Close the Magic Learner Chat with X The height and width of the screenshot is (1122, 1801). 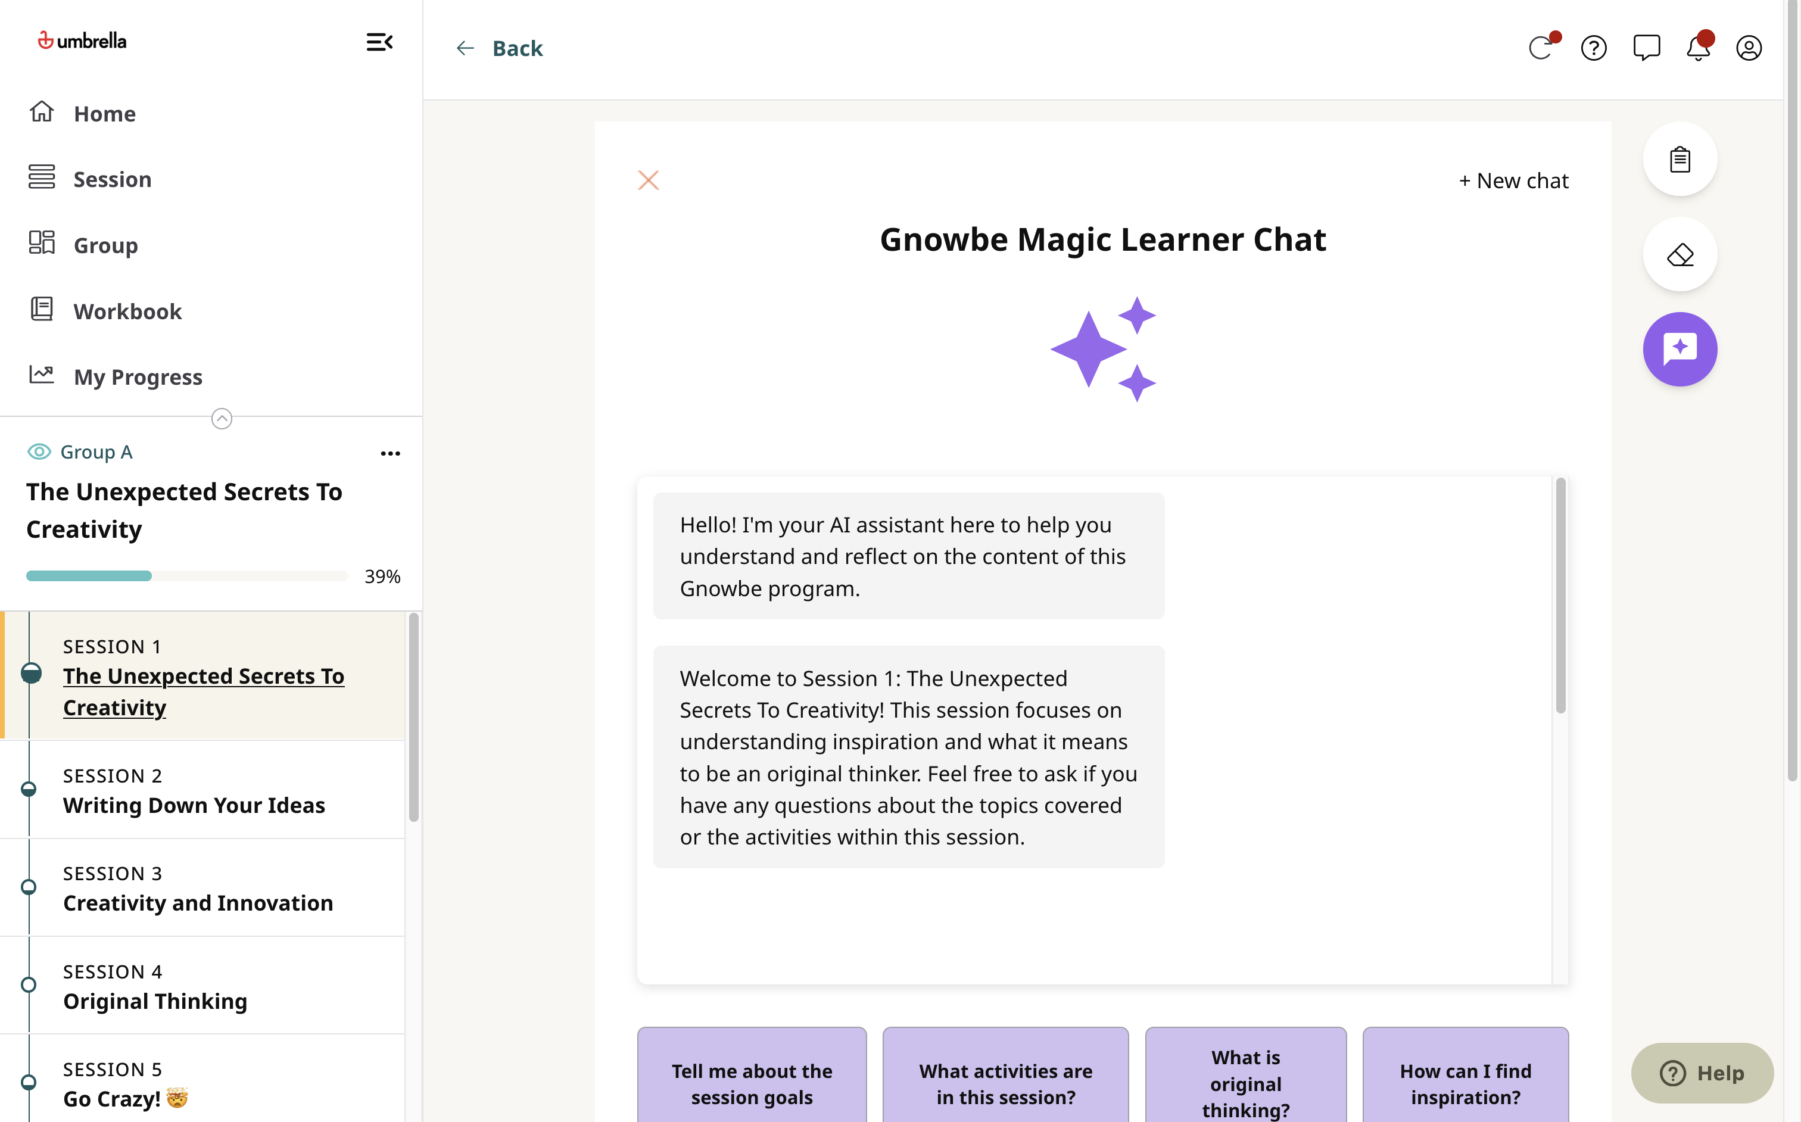tap(648, 180)
